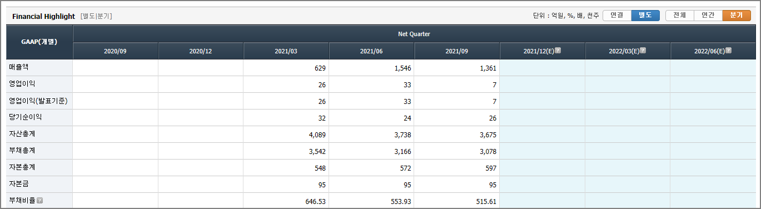Click help icon beside 부채비율
Image resolution: width=761 pixels, height=209 pixels.
click(39, 201)
